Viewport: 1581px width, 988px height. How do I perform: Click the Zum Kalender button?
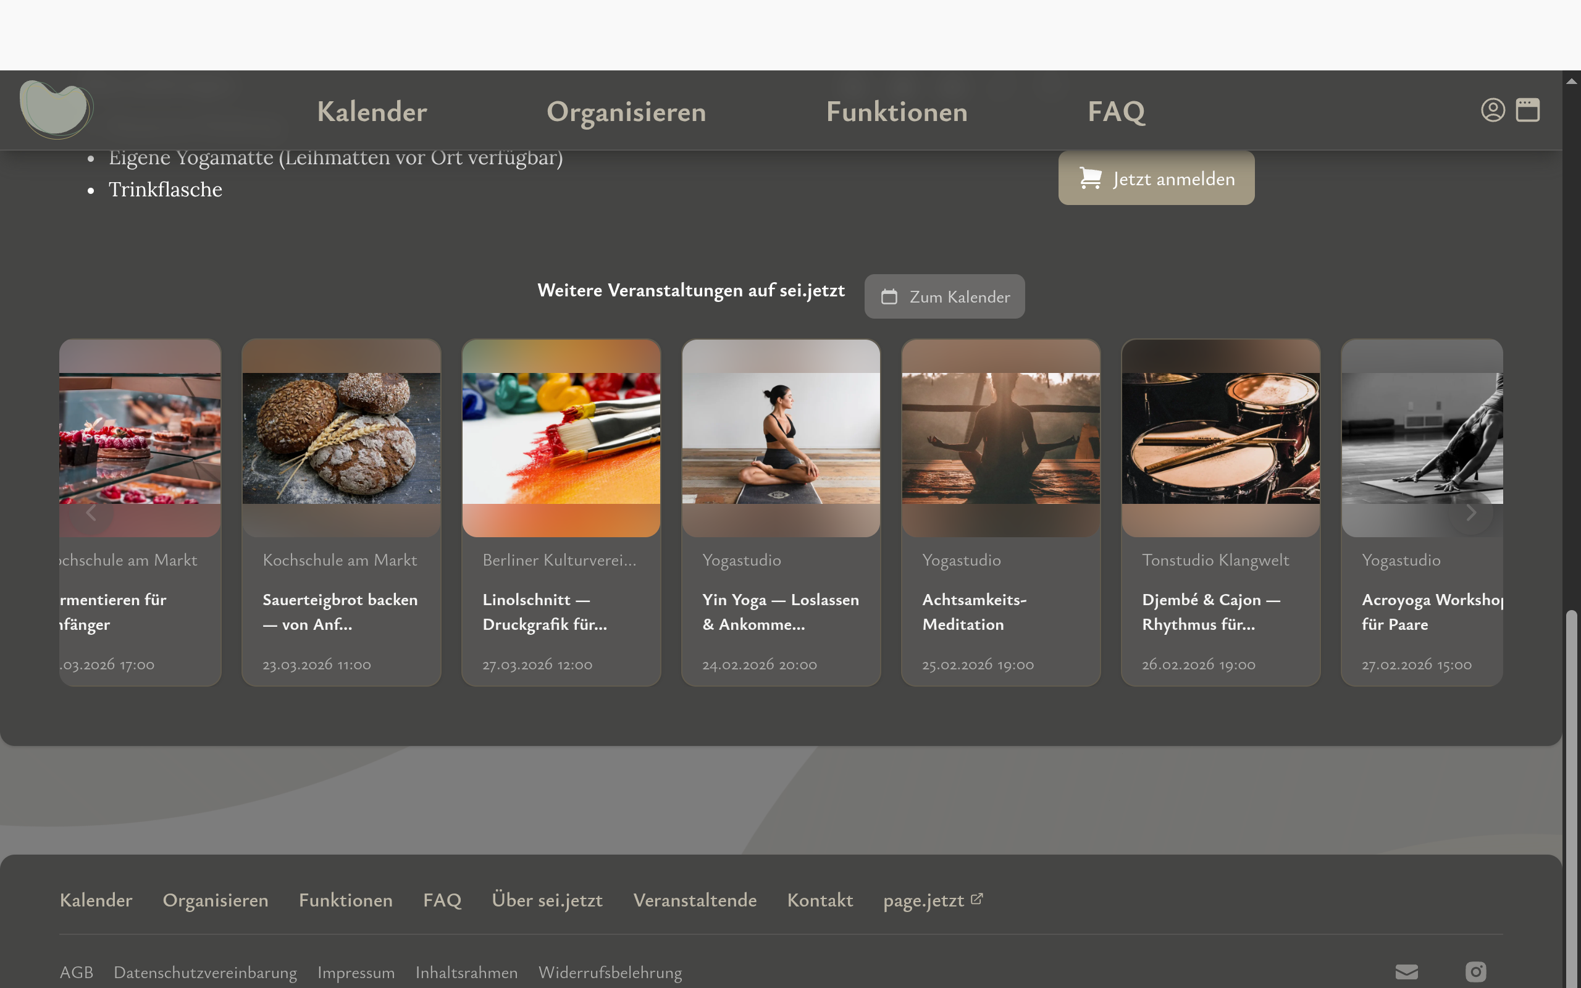944,296
